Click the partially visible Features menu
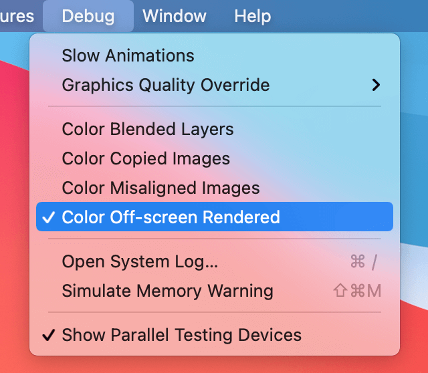This screenshot has height=373, width=428. coord(17,16)
